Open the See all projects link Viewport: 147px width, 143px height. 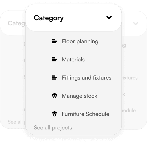coord(53,128)
